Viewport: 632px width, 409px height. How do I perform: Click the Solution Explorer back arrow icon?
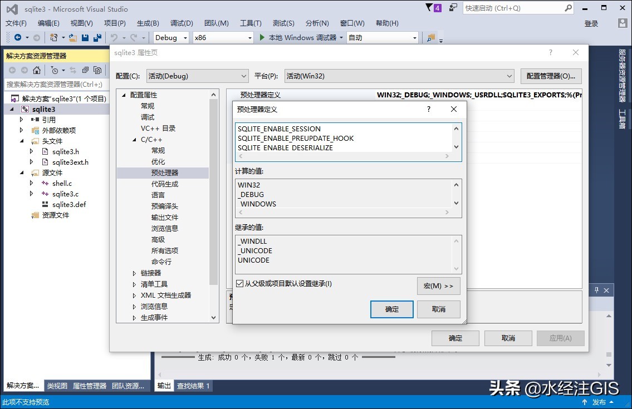coord(12,70)
